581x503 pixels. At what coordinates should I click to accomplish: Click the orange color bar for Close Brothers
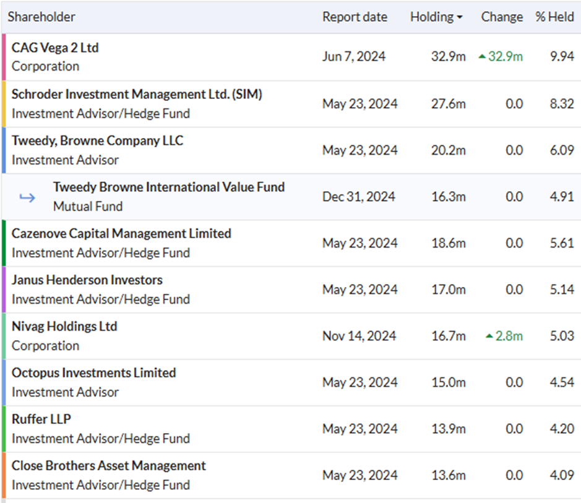[4, 475]
